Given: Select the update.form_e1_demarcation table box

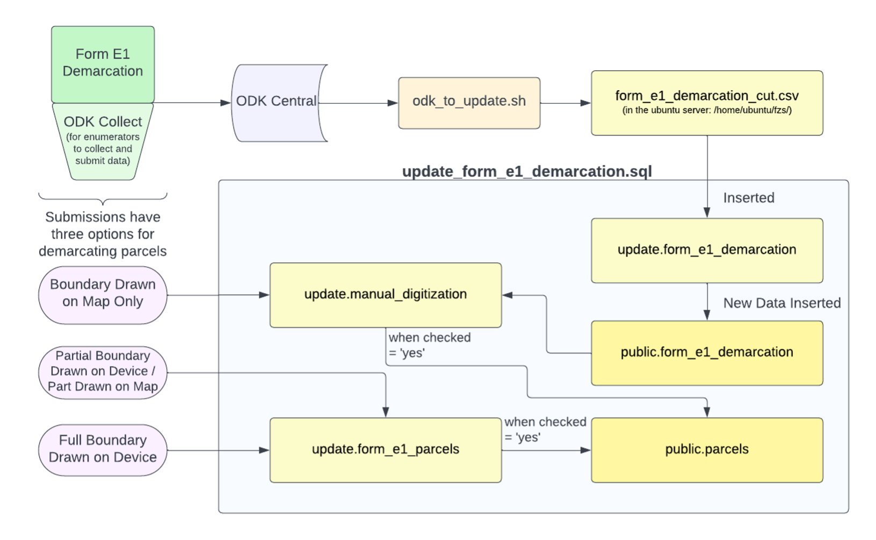Looking at the screenshot, I should point(707,250).
